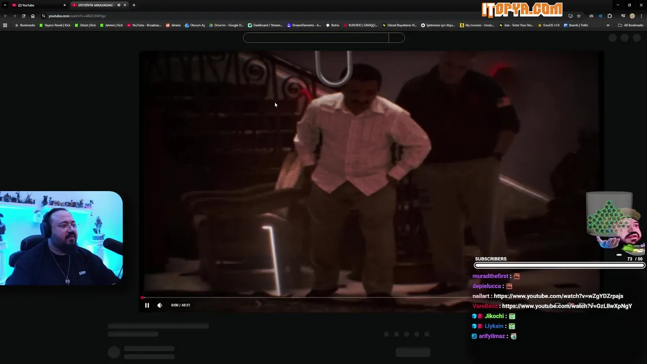The height and width of the screenshot is (364, 647).
Task: Open BUSHIDO | SAVAŞÇI bookmark
Action: pos(360,25)
